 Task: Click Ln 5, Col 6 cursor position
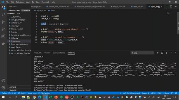click(x=131, y=93)
